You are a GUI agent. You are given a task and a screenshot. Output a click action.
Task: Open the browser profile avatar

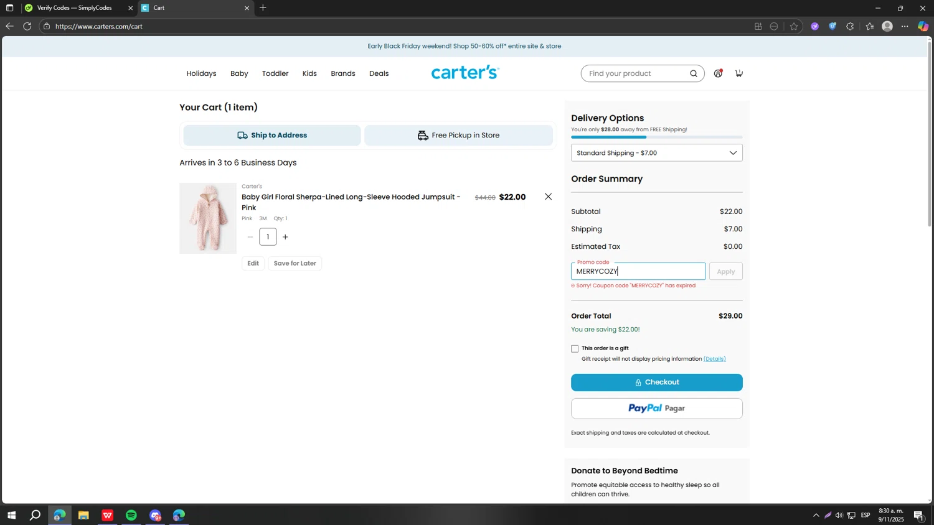(x=887, y=26)
